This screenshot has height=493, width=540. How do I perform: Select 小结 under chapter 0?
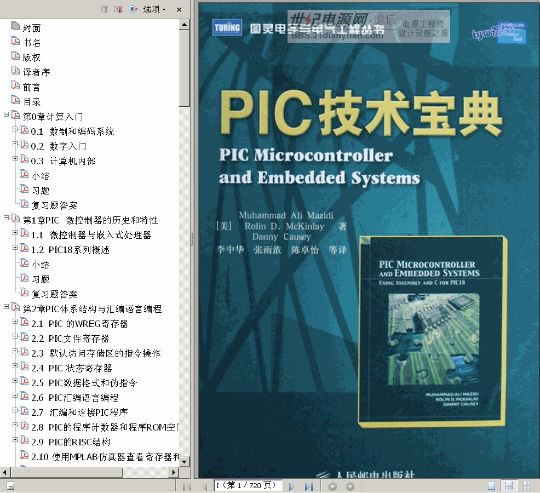click(x=41, y=176)
